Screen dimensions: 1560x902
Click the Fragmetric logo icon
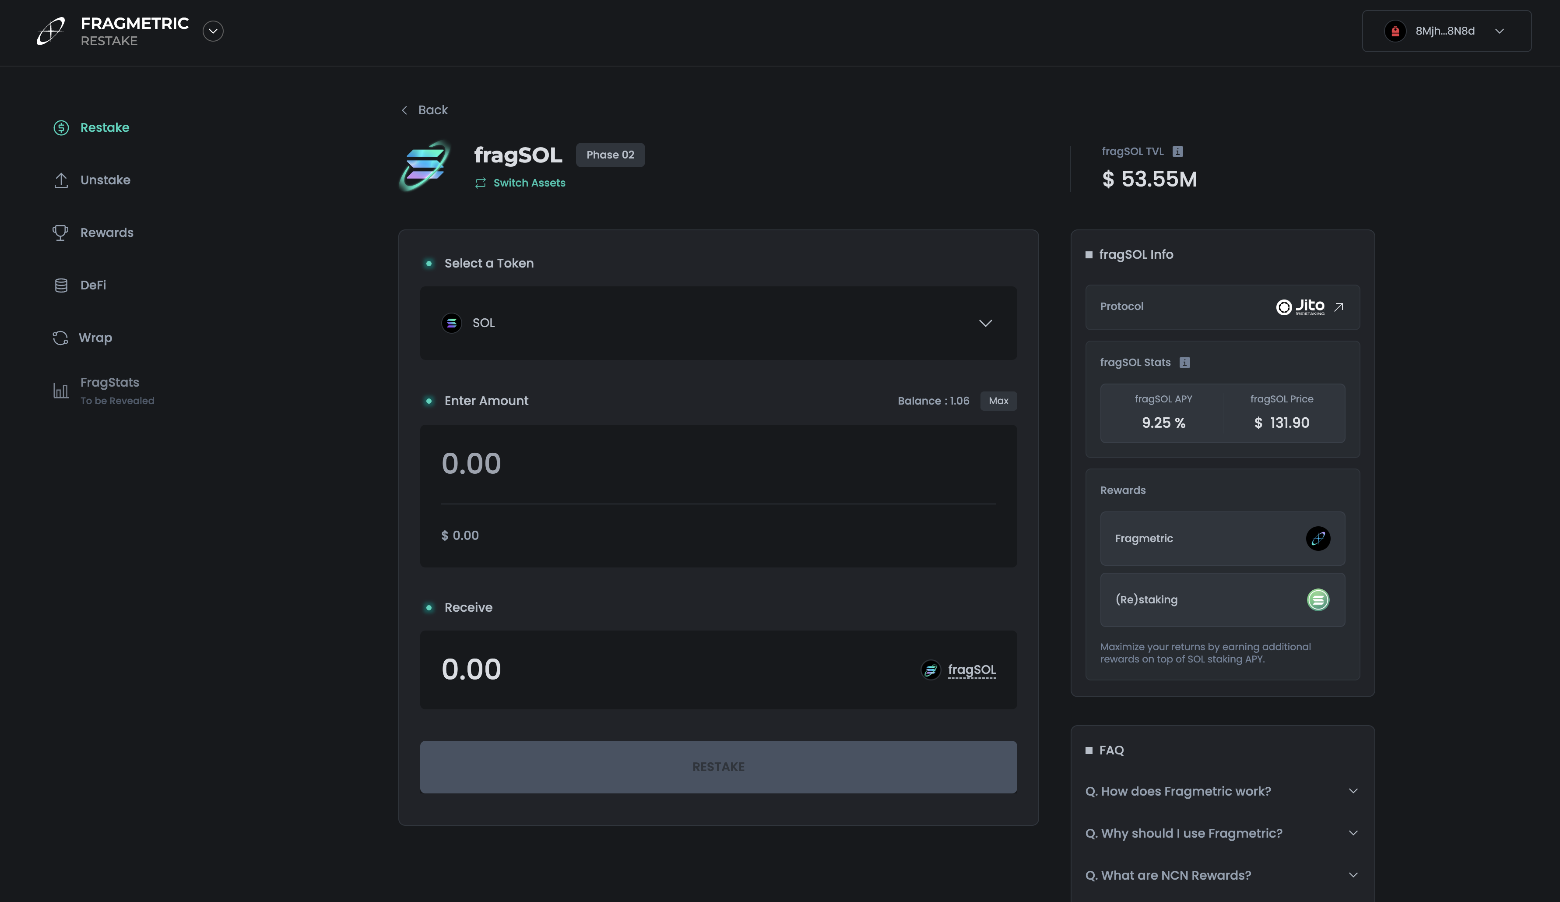point(51,31)
